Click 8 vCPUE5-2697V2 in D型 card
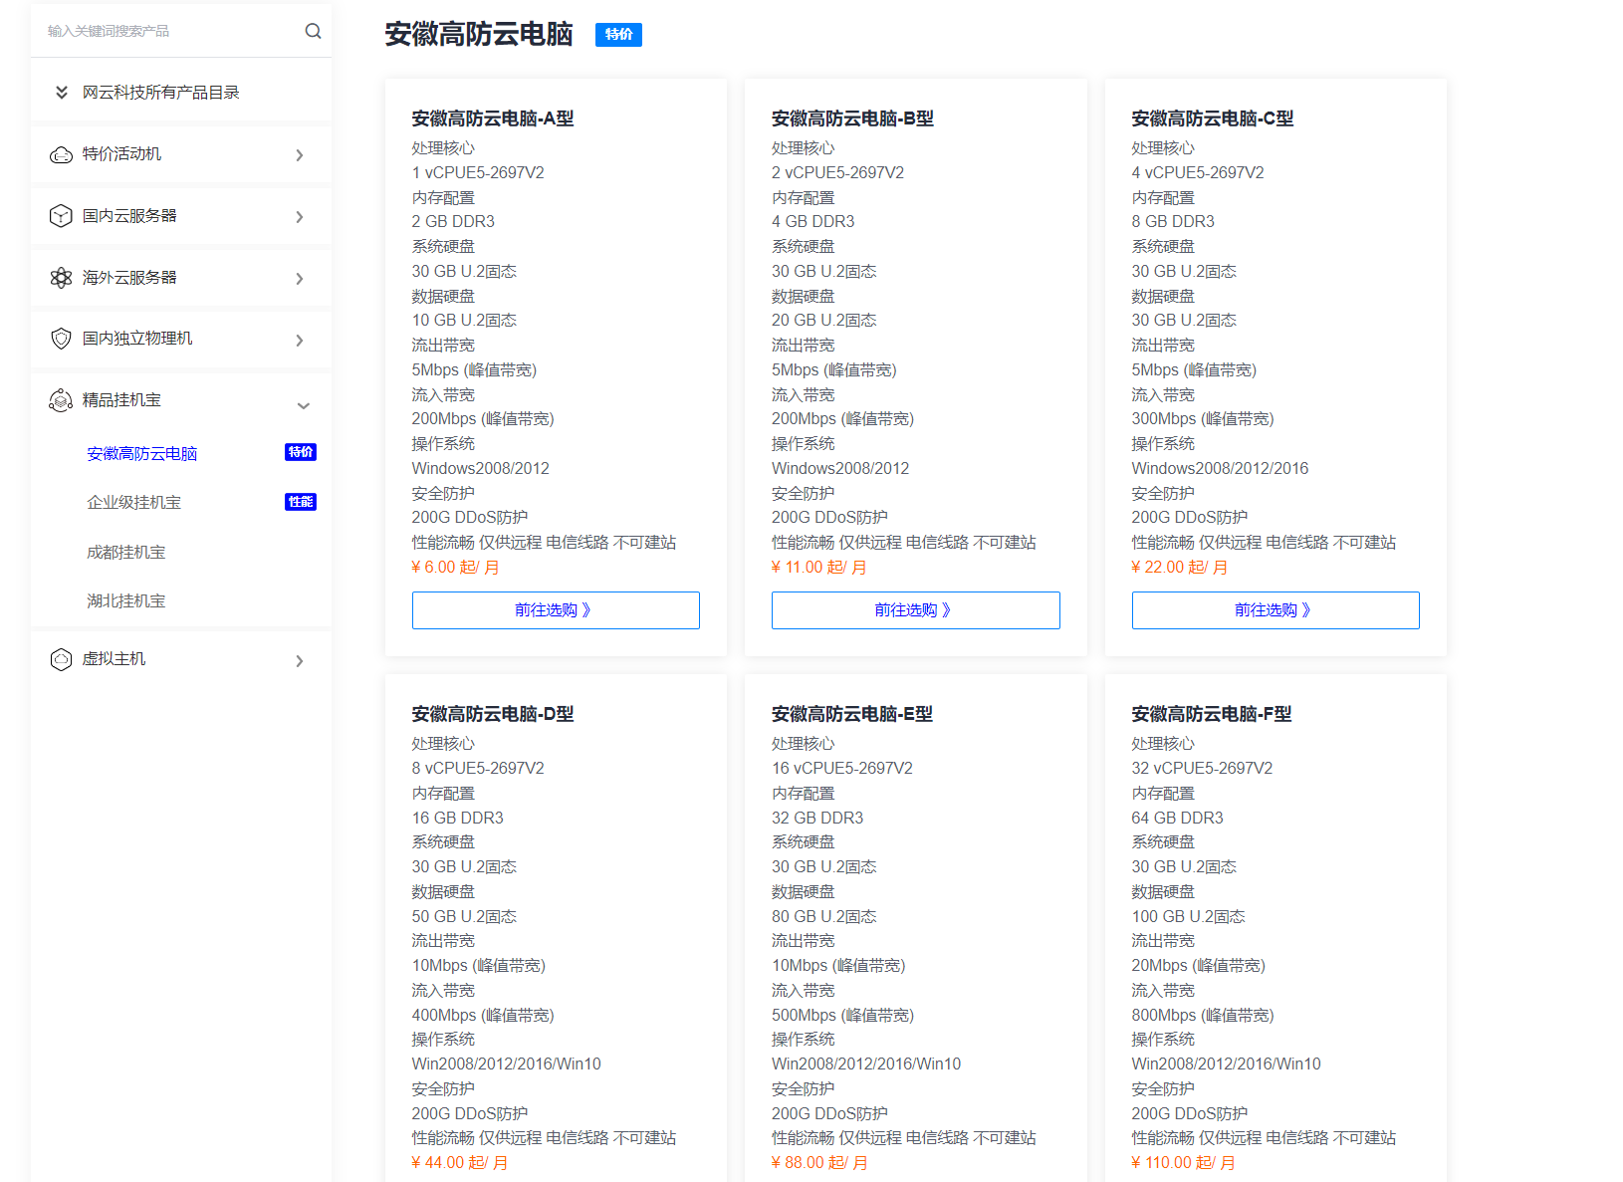1623x1182 pixels. point(478,769)
